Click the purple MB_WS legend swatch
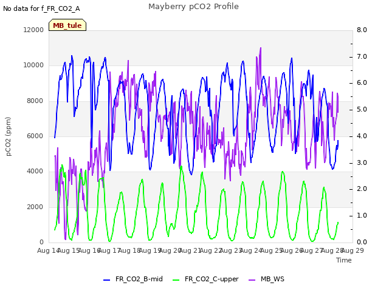389x291 pixels. coord(252,280)
